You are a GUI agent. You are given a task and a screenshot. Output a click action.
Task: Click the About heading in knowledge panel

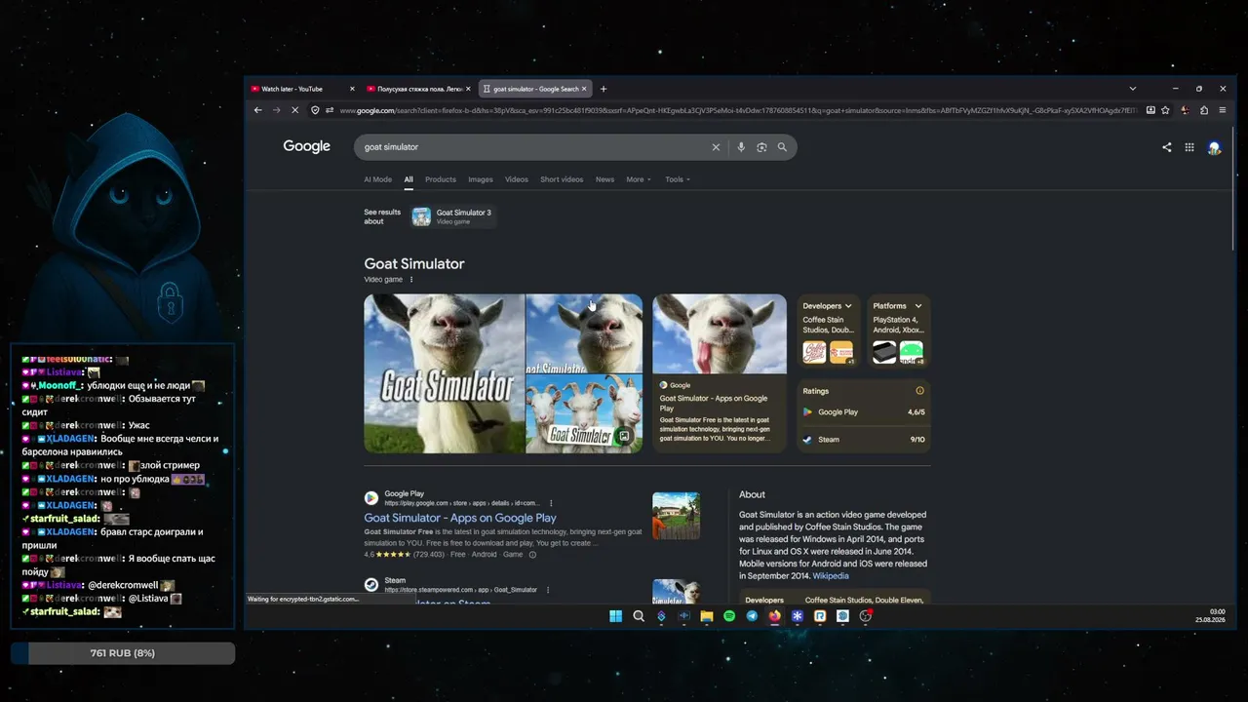click(752, 494)
